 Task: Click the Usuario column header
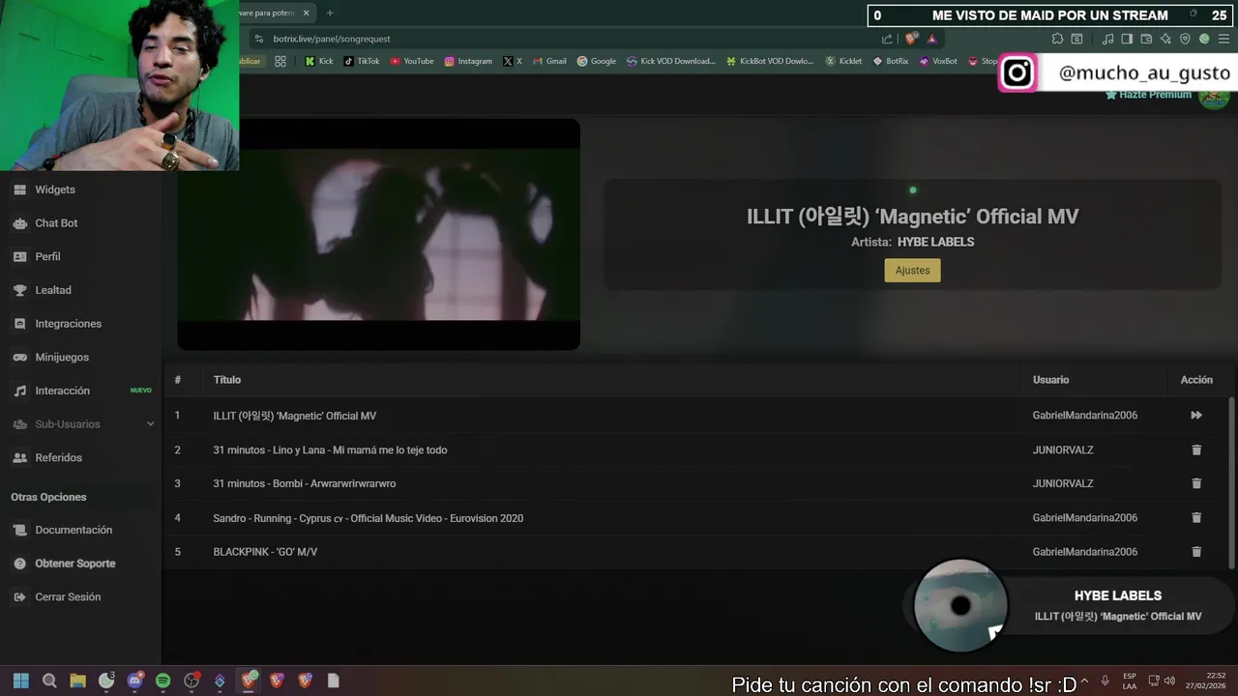point(1050,380)
